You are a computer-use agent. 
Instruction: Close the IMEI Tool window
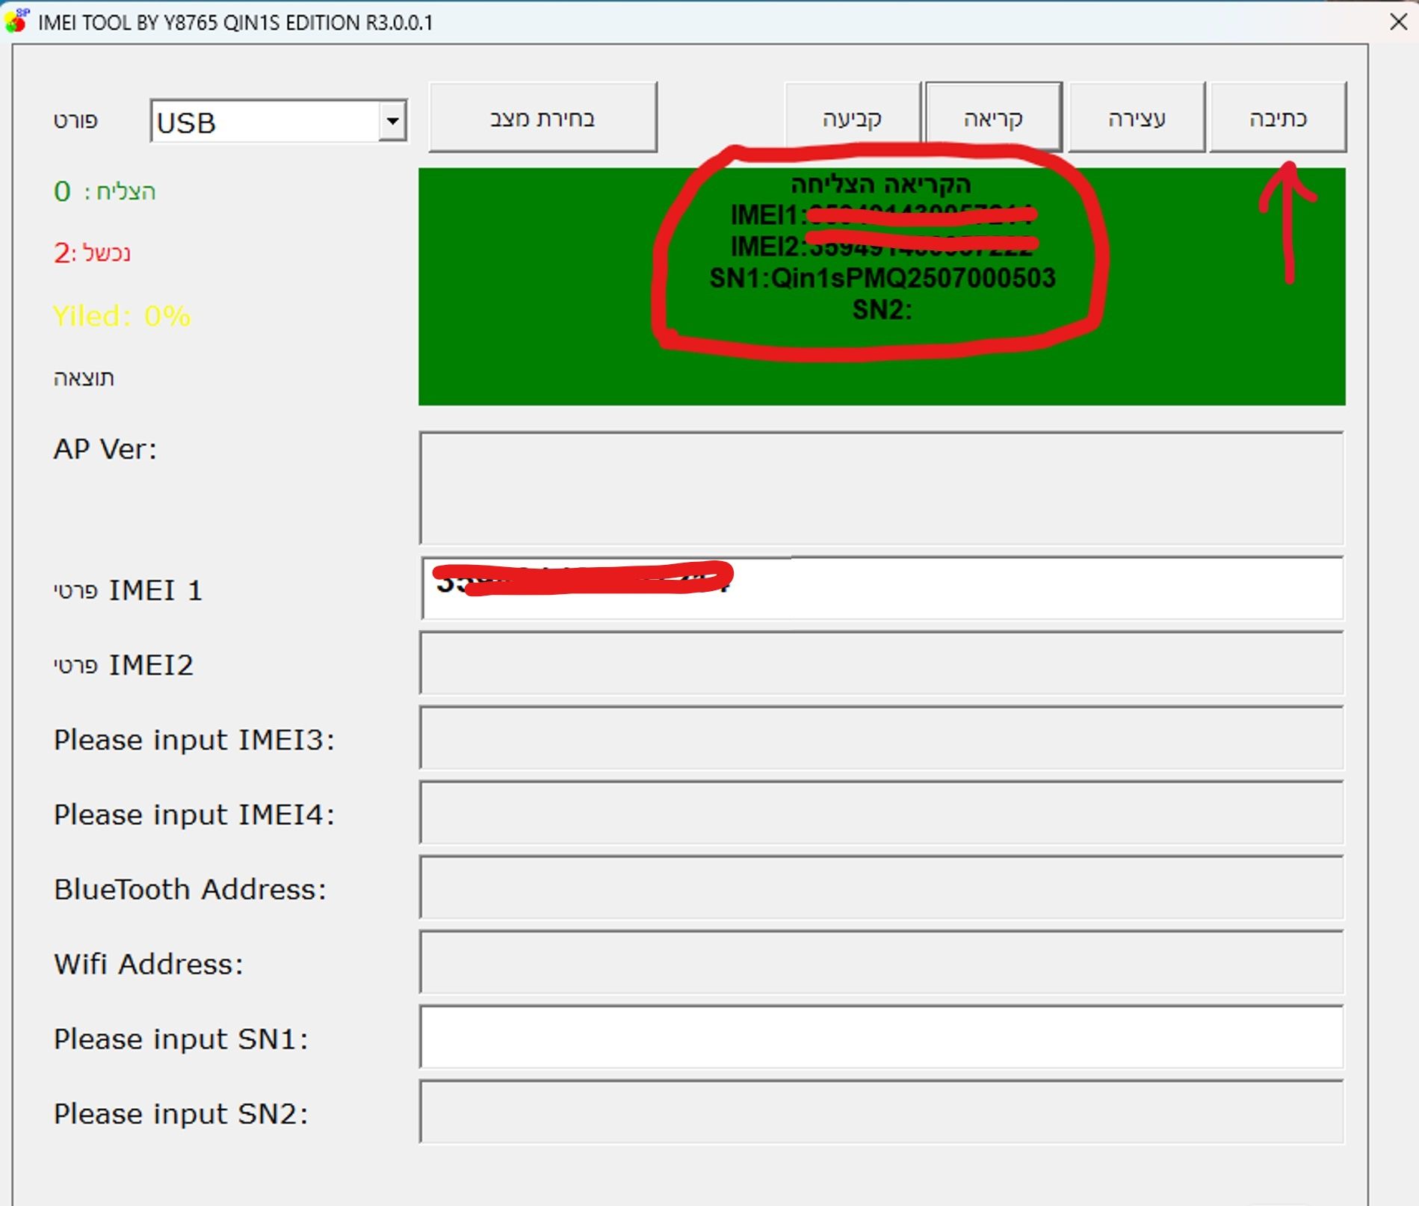1398,22
